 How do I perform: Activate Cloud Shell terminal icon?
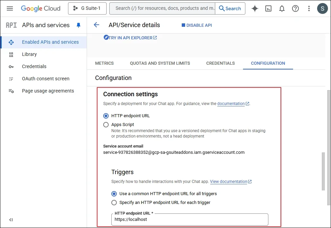(268, 8)
